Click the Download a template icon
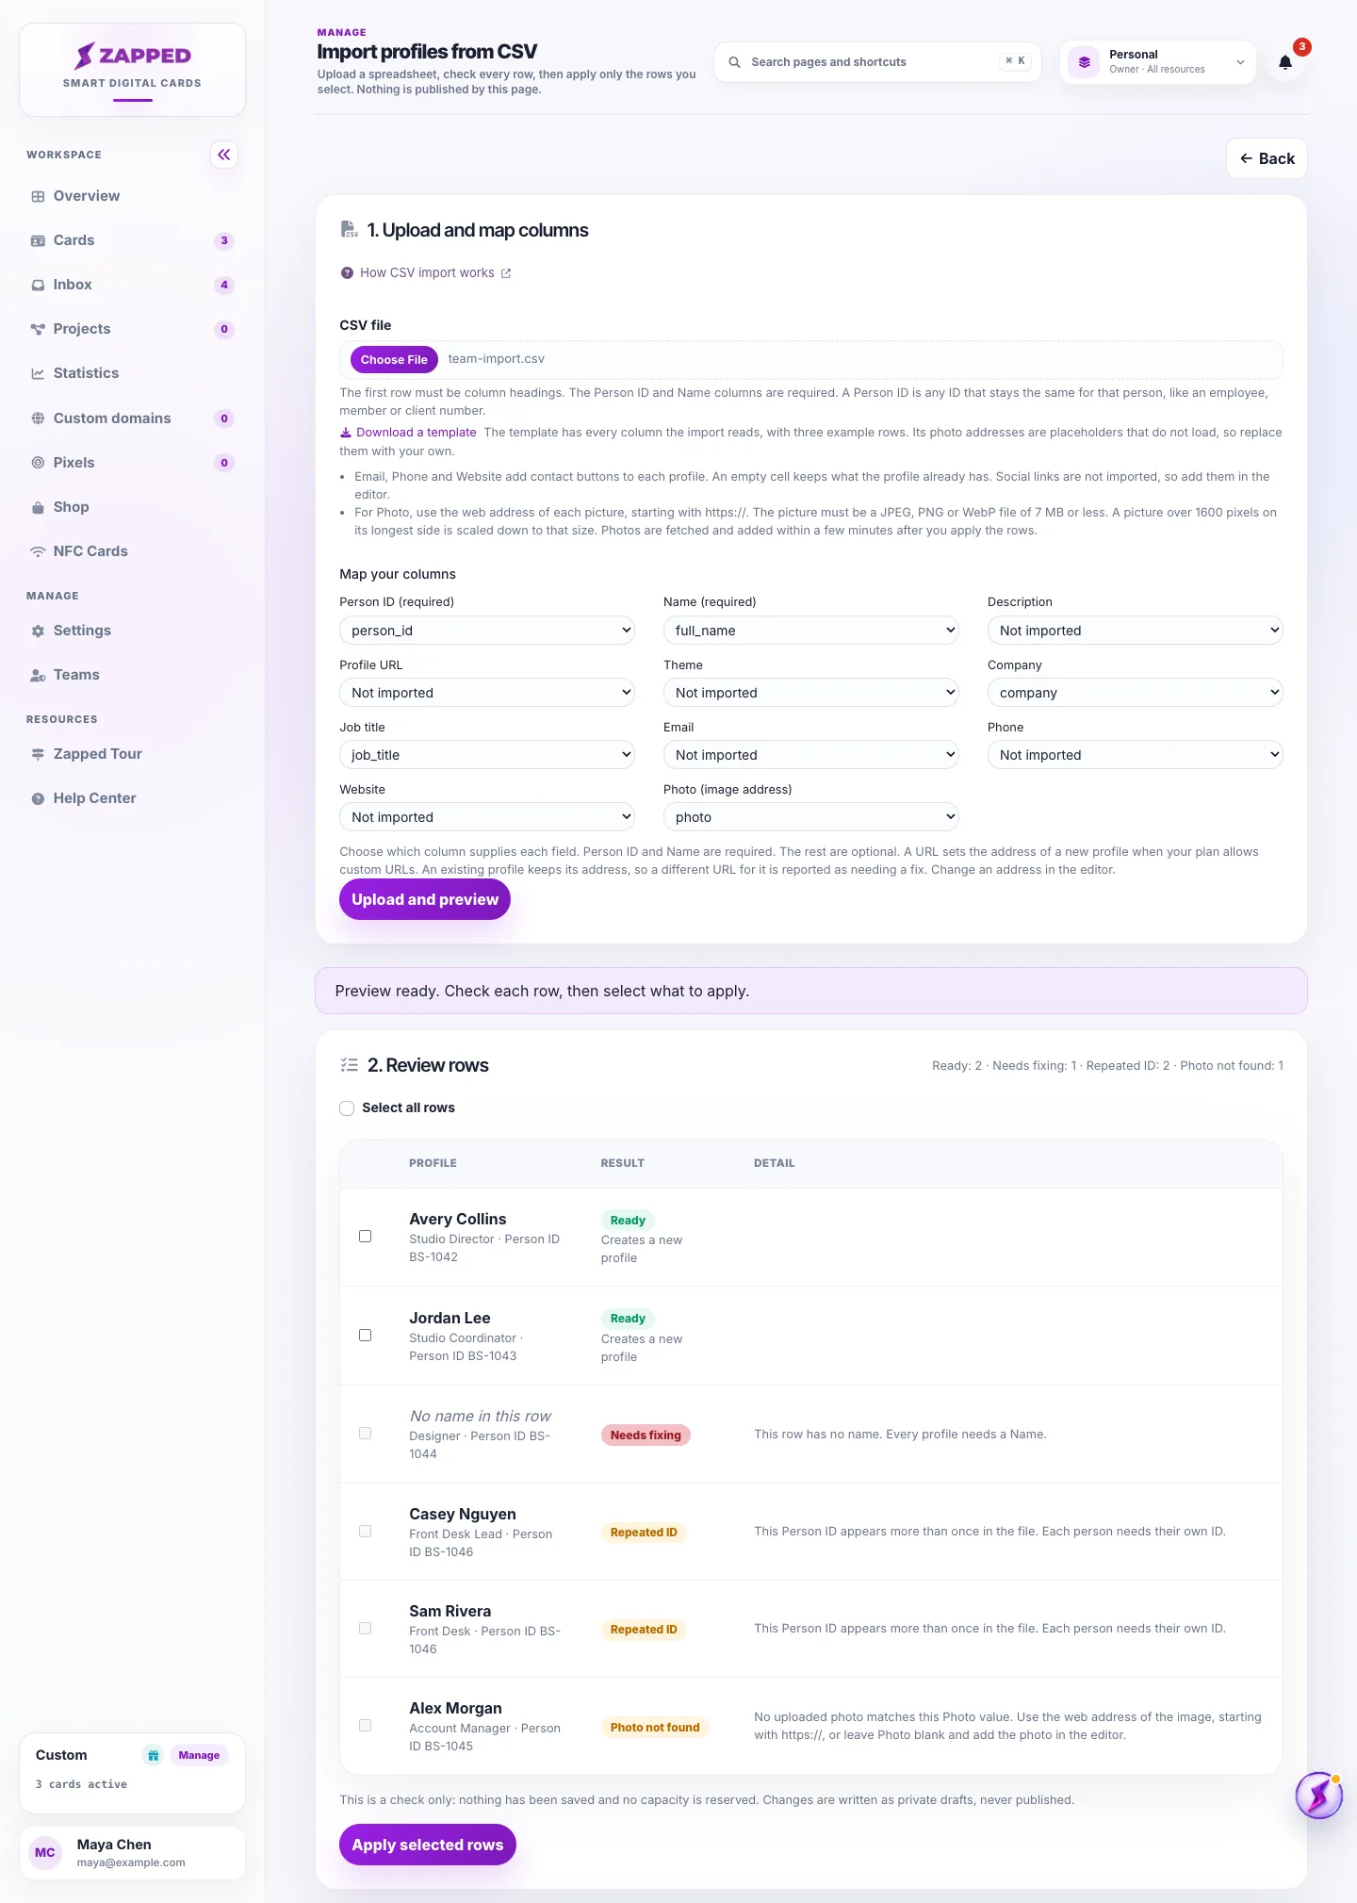This screenshot has width=1357, height=1903. click(345, 433)
